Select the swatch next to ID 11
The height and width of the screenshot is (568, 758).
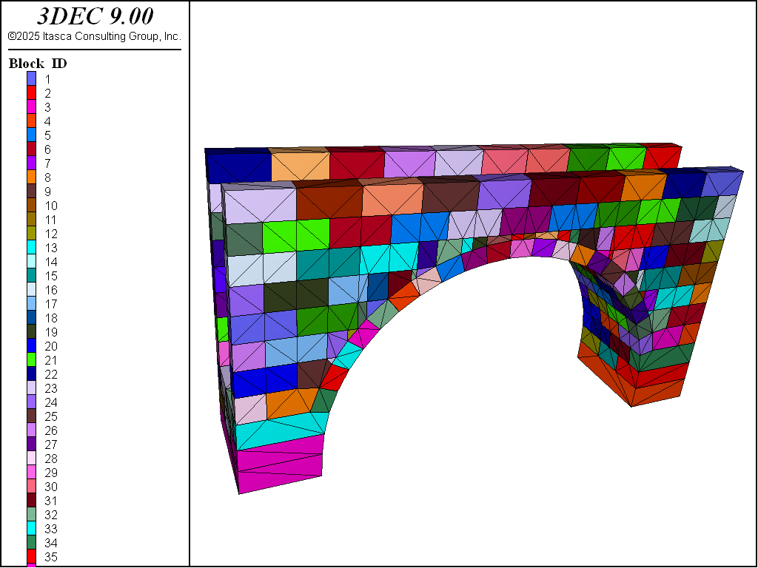(31, 219)
